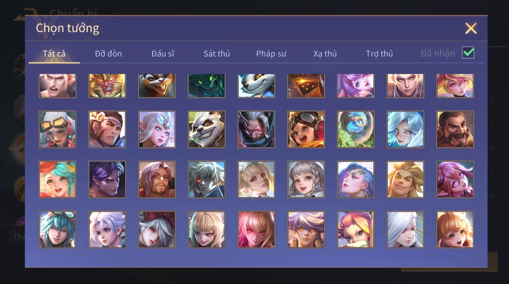Pick the hero wearing red bow hat
This screenshot has width=509, height=284.
(157, 230)
